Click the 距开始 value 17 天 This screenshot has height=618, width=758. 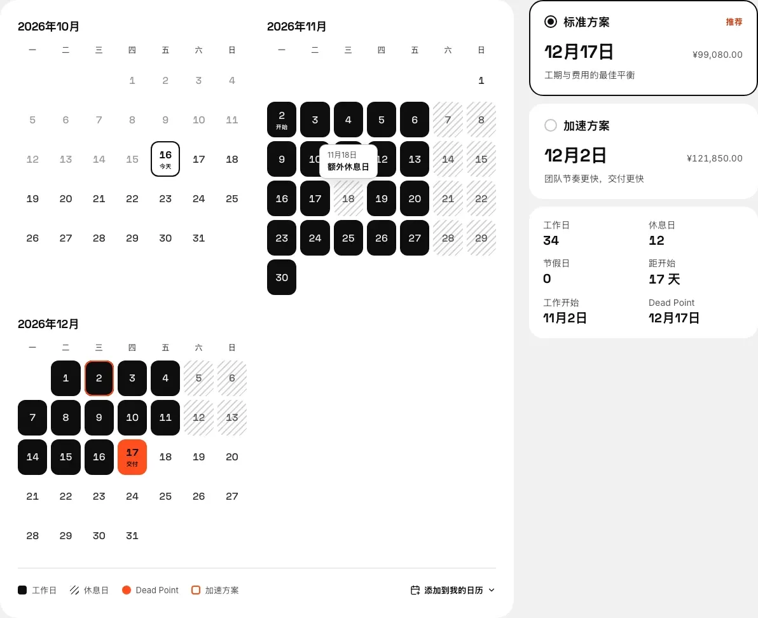pyautogui.click(x=665, y=279)
